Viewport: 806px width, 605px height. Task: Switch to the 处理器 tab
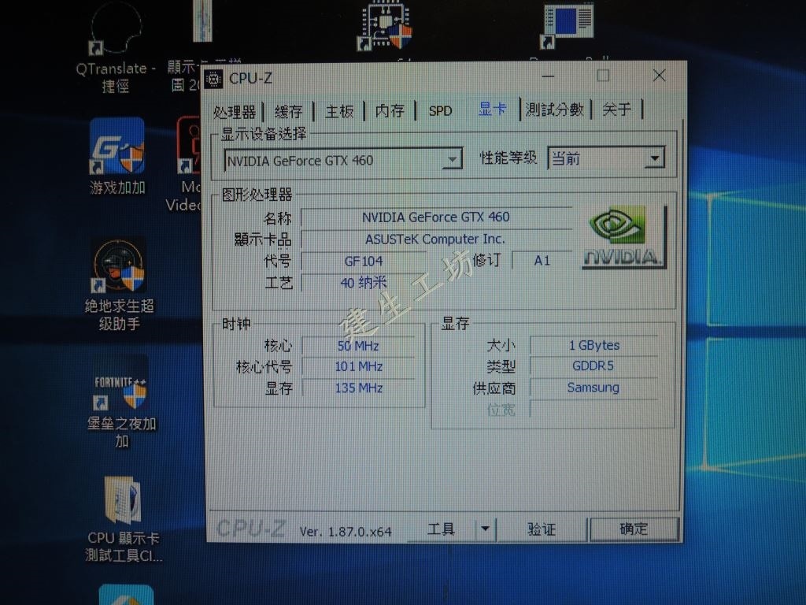(x=234, y=112)
